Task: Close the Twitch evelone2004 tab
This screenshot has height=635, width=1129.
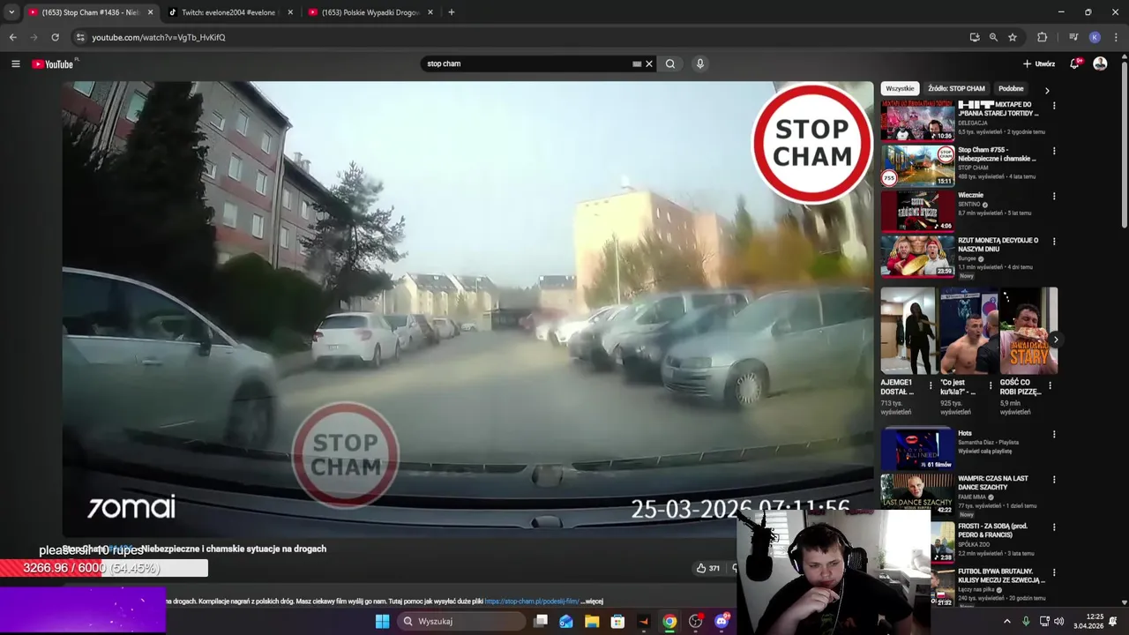Action: pos(290,12)
